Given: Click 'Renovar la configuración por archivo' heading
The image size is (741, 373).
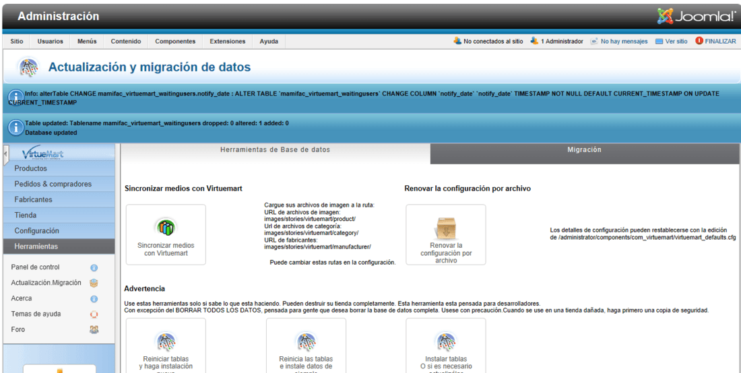Looking at the screenshot, I should tap(468, 189).
